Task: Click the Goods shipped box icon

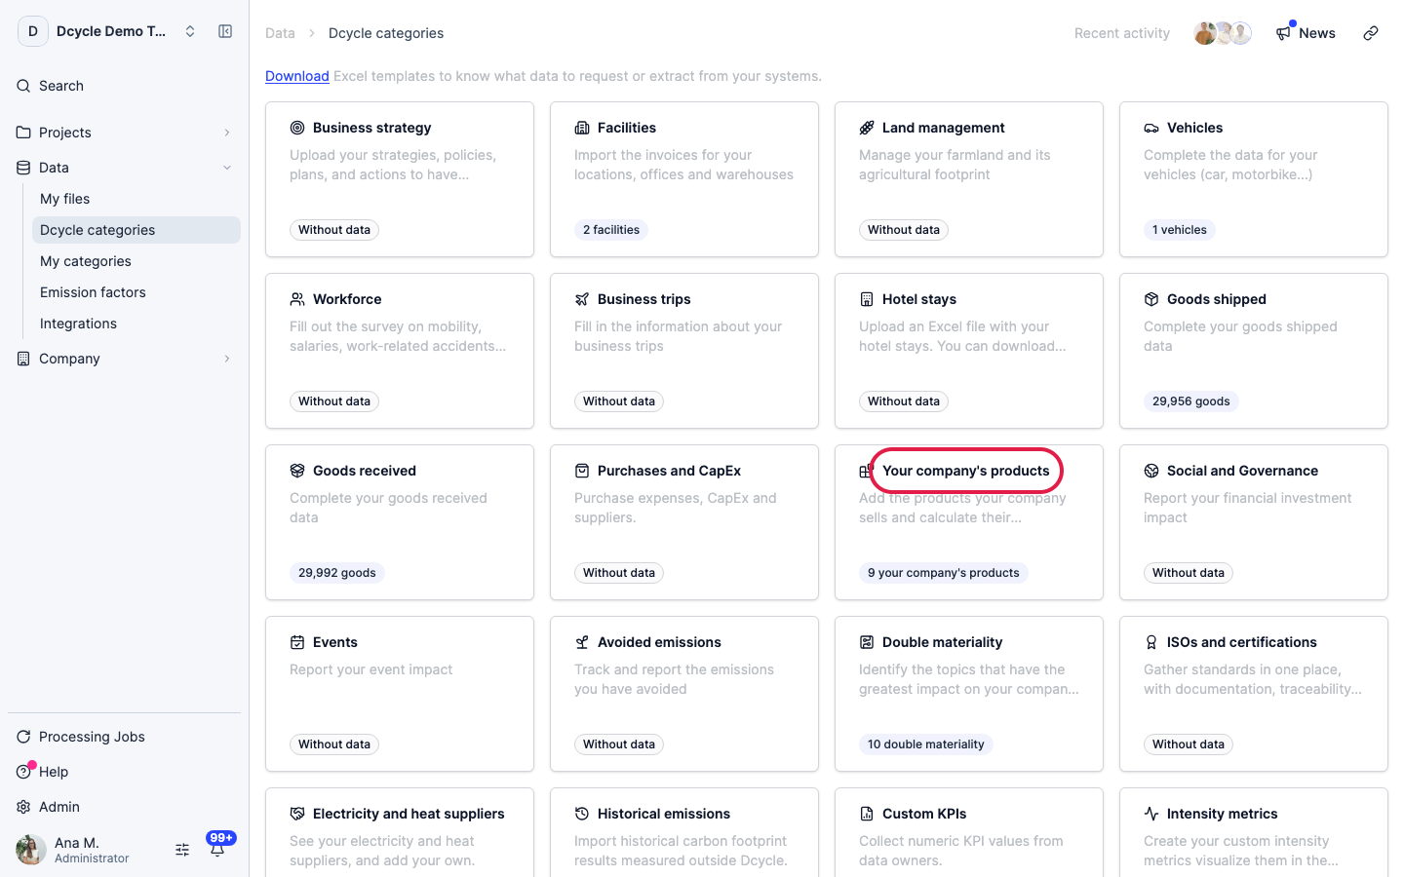Action: point(1151,299)
